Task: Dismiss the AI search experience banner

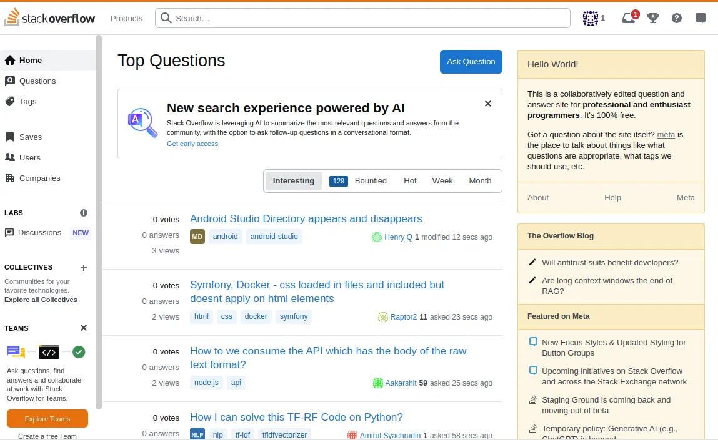Action: coord(488,104)
